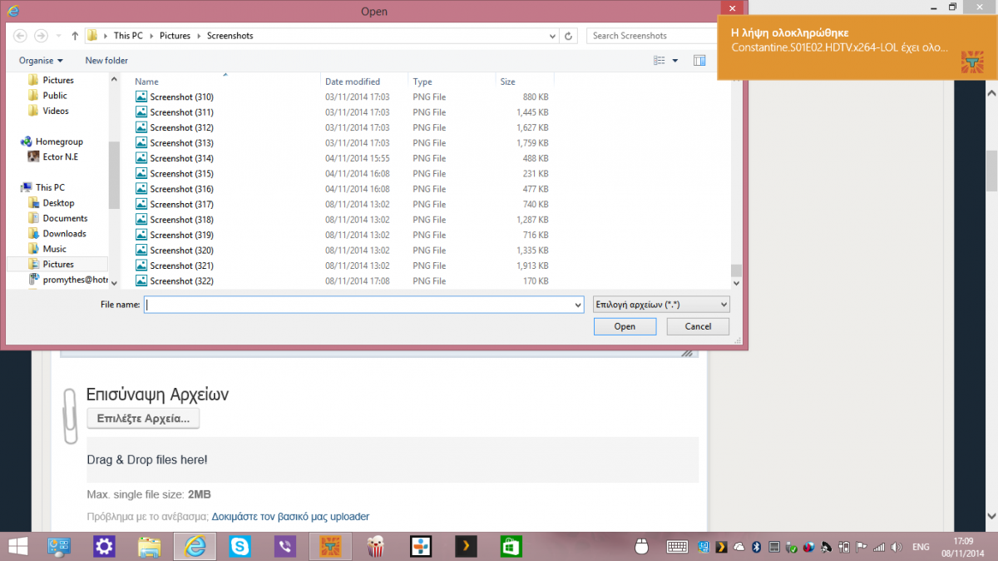Viewport: 998px width, 561px height.
Task: Open Popcorn Time from the taskbar
Action: [375, 546]
